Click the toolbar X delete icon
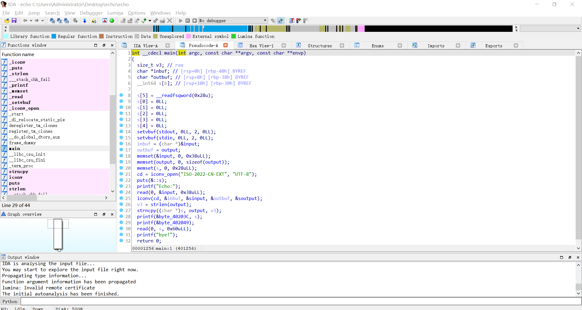Image resolution: width=582 pixels, height=310 pixels. click(170, 21)
